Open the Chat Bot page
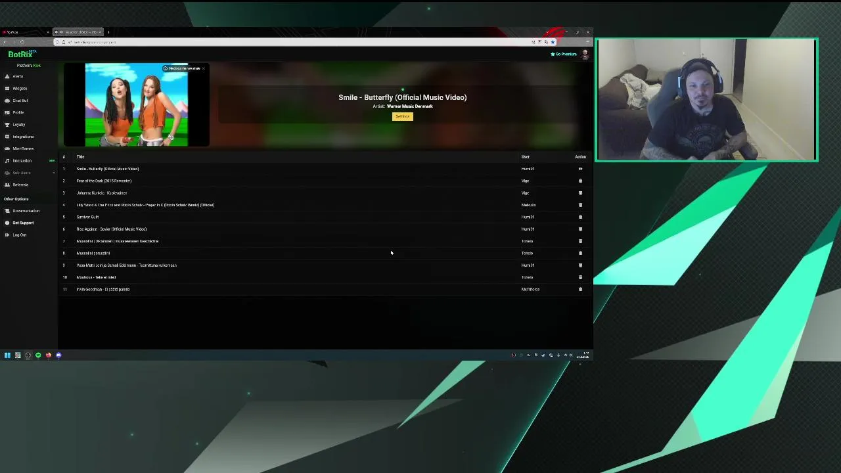The image size is (841, 473). pos(20,101)
